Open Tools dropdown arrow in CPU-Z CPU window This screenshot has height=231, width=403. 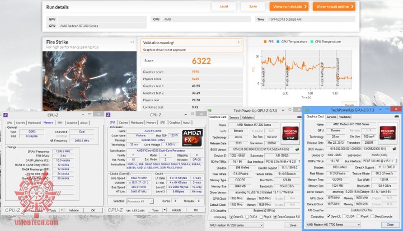pos(165,210)
